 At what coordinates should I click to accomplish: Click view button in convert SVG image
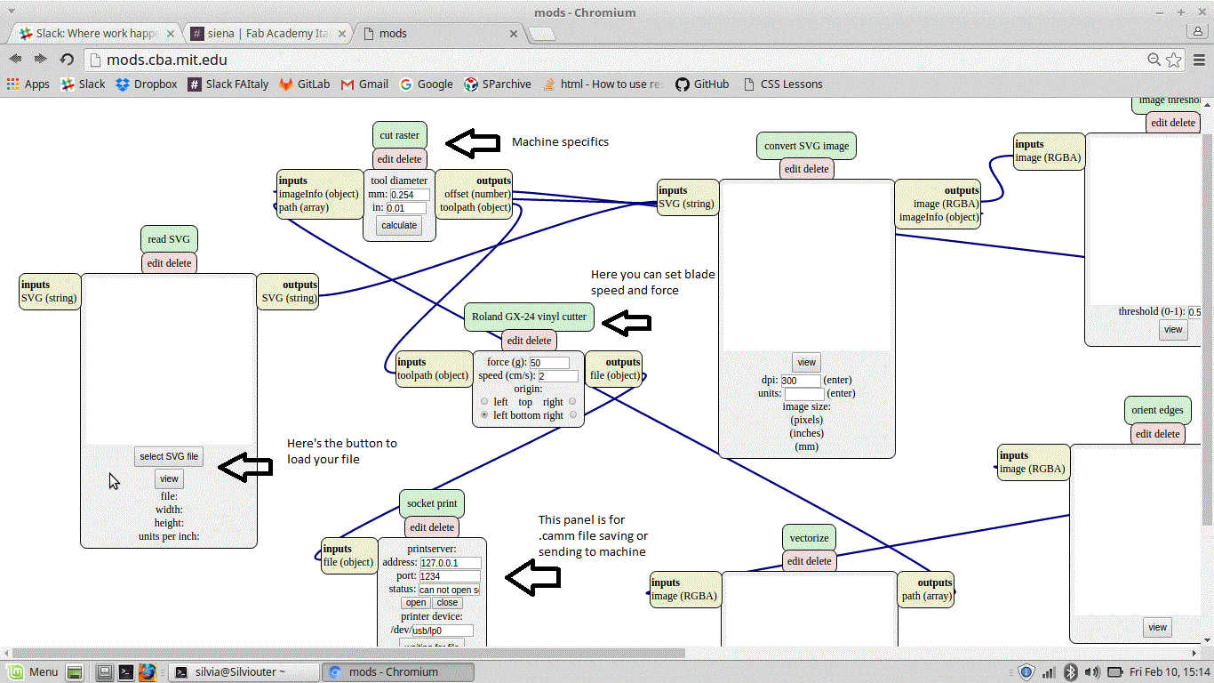pos(806,362)
